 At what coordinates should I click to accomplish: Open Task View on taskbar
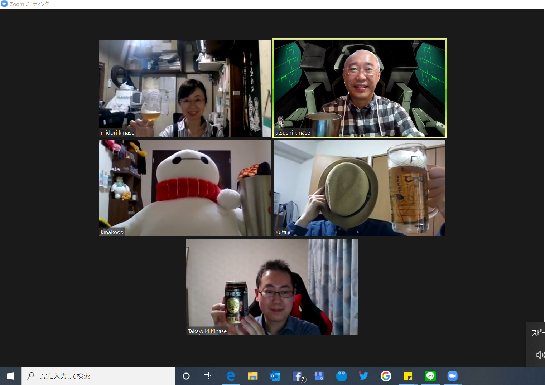[x=208, y=376]
